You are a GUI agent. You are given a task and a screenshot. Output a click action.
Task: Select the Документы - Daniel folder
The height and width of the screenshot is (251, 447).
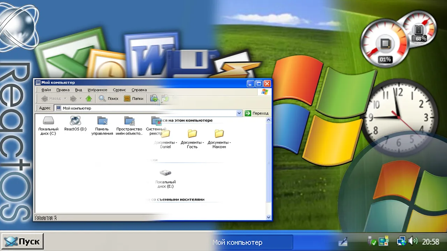point(166,139)
